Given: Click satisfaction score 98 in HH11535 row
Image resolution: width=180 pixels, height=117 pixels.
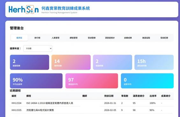Looking at the screenshot, I should (x=134, y=110).
